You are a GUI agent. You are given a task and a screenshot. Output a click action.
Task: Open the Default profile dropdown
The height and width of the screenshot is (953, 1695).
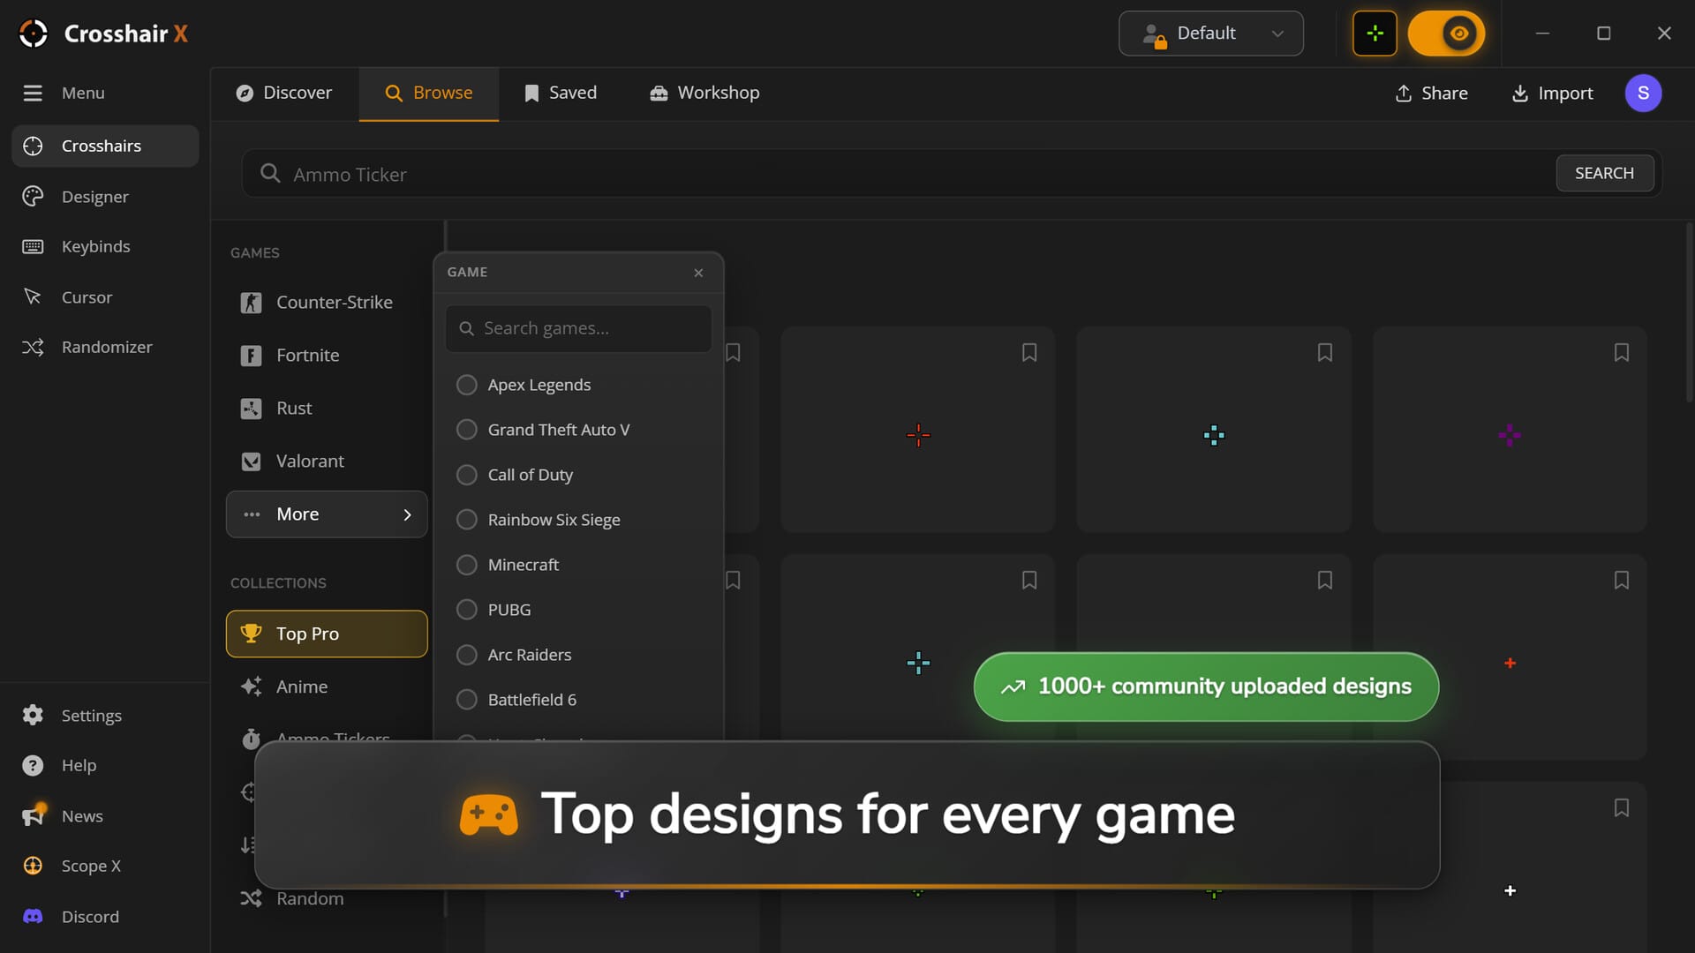(x=1211, y=34)
